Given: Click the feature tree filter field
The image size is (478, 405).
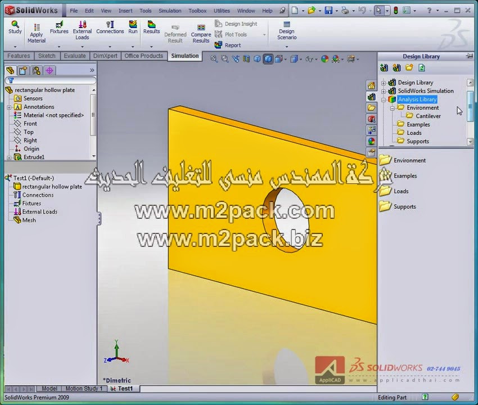Looking at the screenshot, I should [51, 80].
